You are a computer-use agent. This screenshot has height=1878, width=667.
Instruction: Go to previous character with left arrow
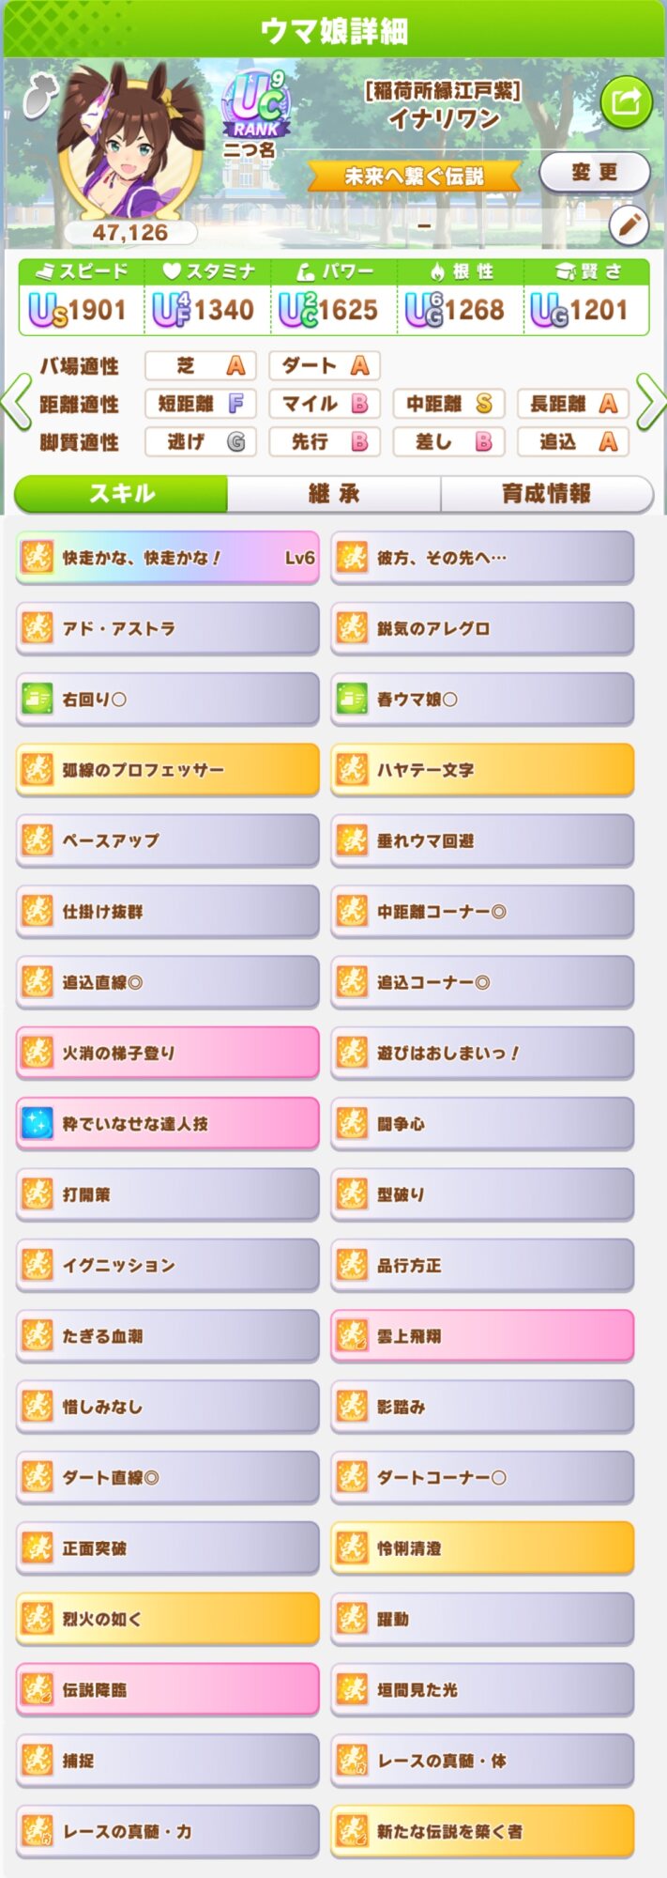pyautogui.click(x=16, y=404)
